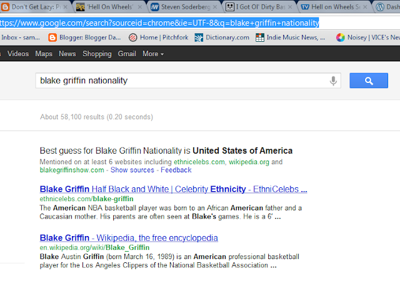
Task: Click the Feedback link
Action: click(x=176, y=170)
